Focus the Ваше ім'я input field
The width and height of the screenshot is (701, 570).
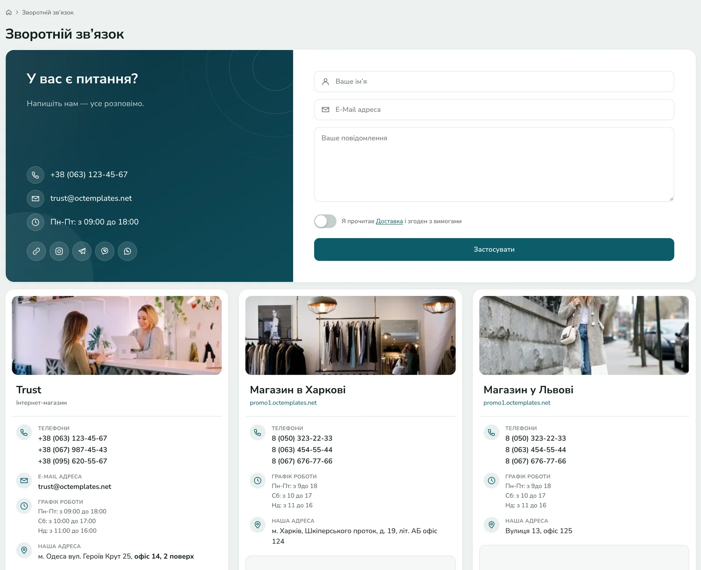(x=494, y=82)
